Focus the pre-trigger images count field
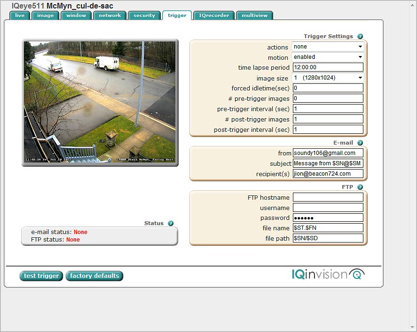The height and width of the screenshot is (332, 417). (x=328, y=98)
